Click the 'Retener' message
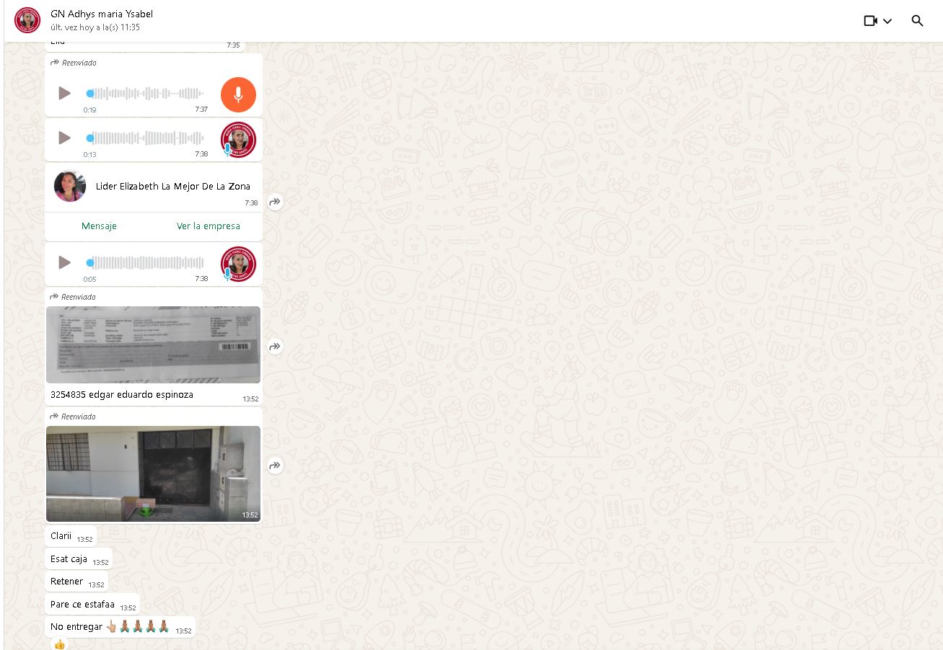943x650 pixels. click(76, 581)
